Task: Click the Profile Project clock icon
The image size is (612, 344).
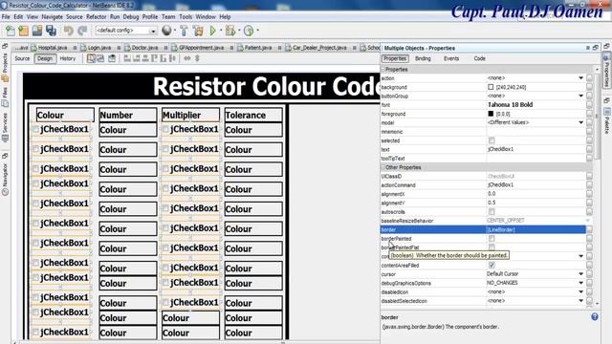Action: [x=249, y=31]
